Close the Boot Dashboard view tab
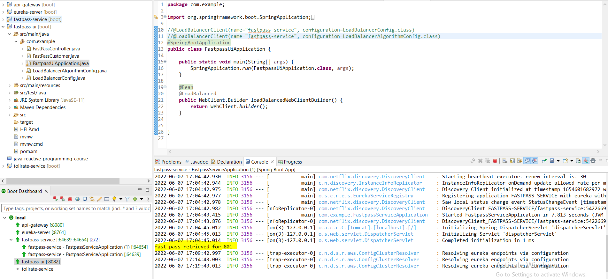 46,191
